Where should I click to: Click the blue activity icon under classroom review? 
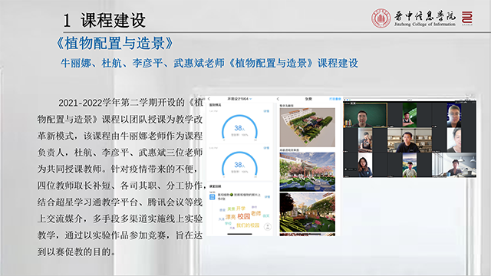tap(213, 196)
